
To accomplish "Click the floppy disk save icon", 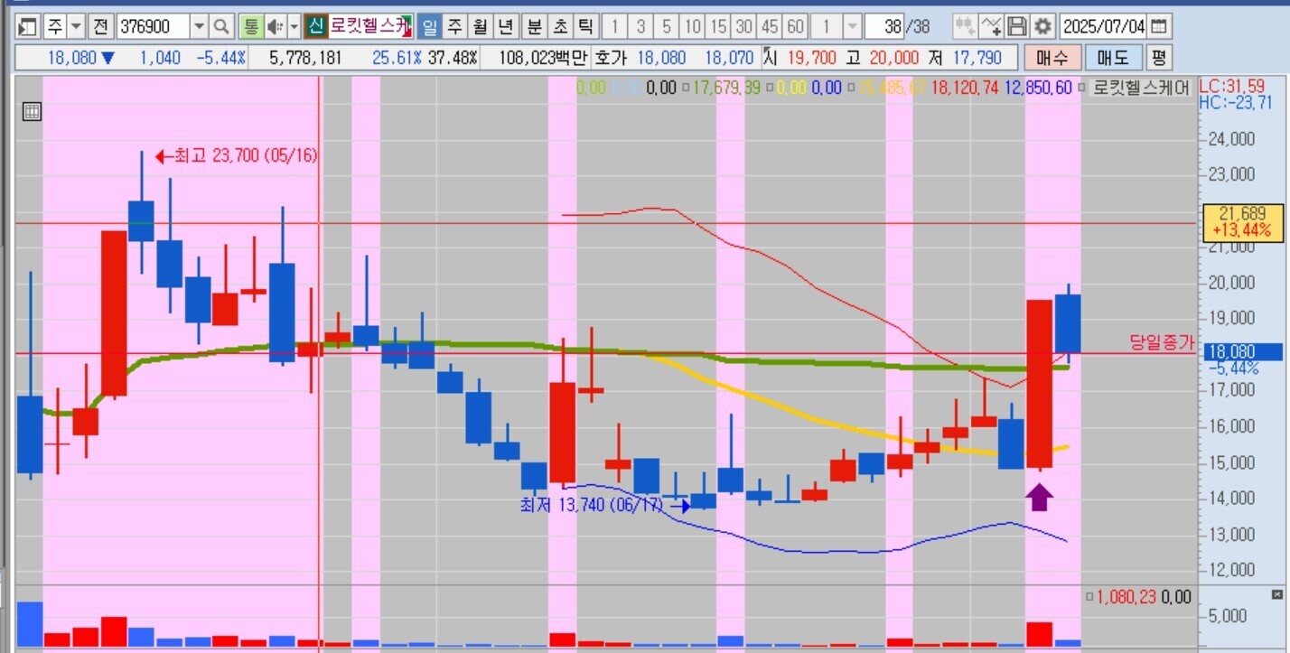I will click(x=1017, y=26).
